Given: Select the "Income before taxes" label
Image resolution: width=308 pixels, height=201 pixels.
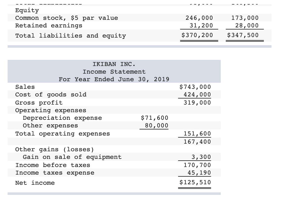Looking at the screenshot, I should click(x=53, y=165).
